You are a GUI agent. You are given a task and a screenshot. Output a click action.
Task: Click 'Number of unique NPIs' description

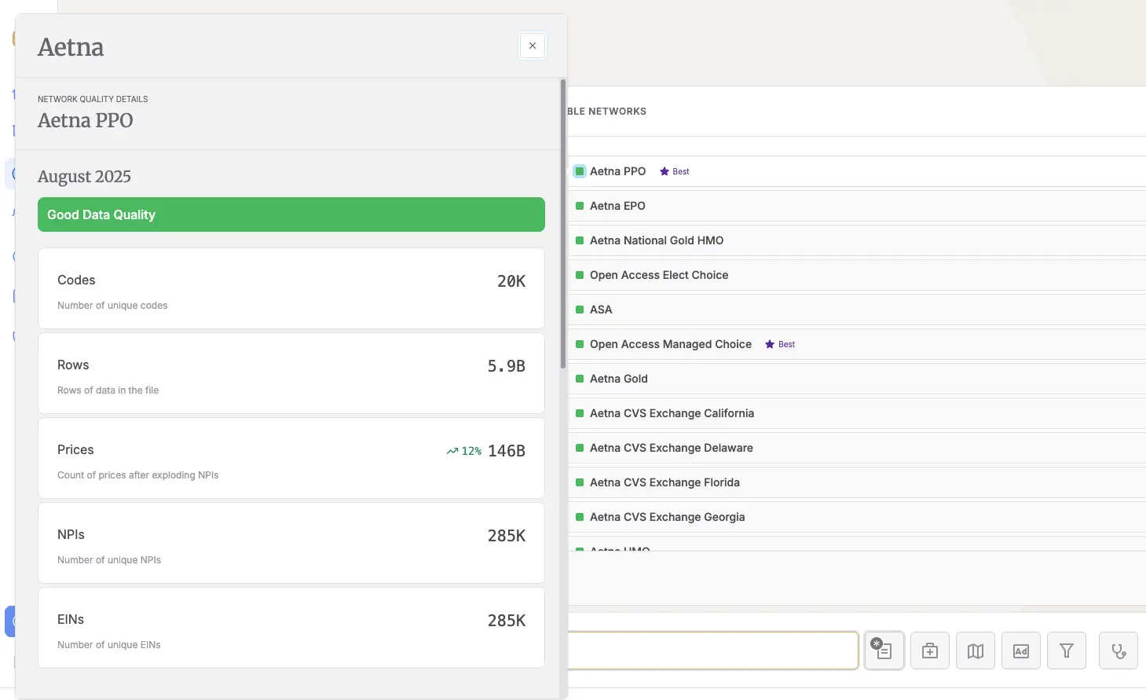pos(109,560)
